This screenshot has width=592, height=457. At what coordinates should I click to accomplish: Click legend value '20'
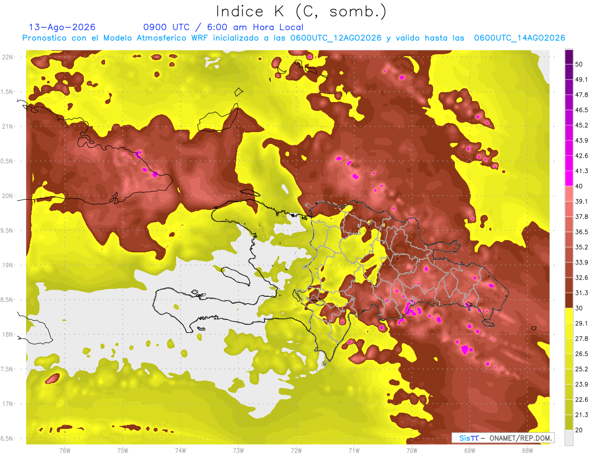(x=579, y=430)
